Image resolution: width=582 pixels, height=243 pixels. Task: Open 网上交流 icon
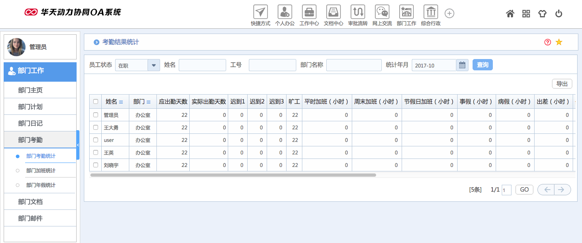click(382, 12)
